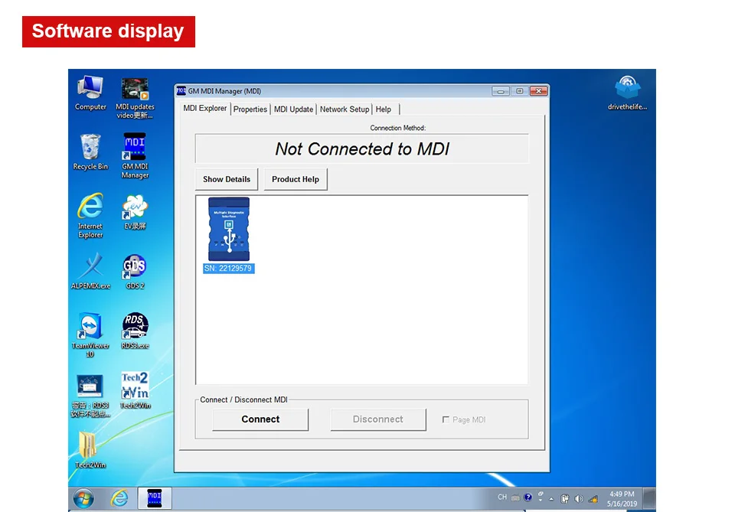Open MDI updates video desktop file
This screenshot has width=735, height=512.
click(x=135, y=98)
